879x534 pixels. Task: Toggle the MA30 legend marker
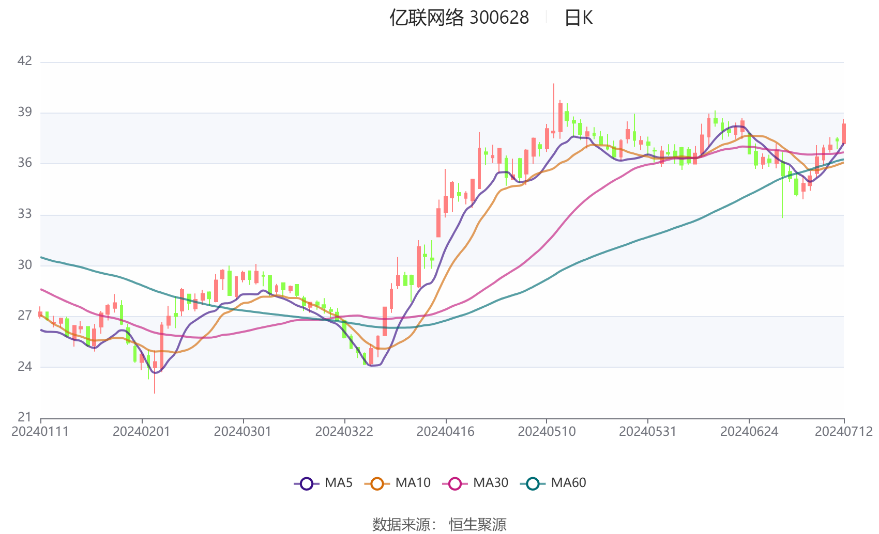coord(455,483)
